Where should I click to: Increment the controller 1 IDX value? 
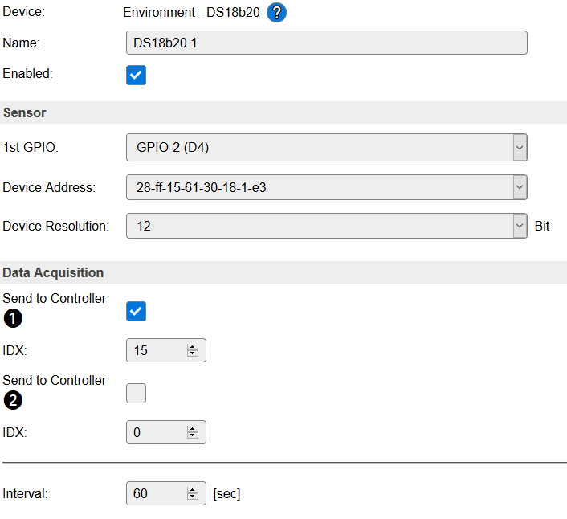pos(193,347)
